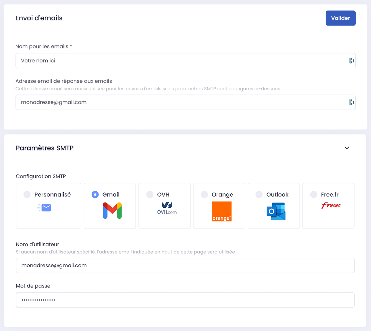Select the Personnalisé radio button

27,195
